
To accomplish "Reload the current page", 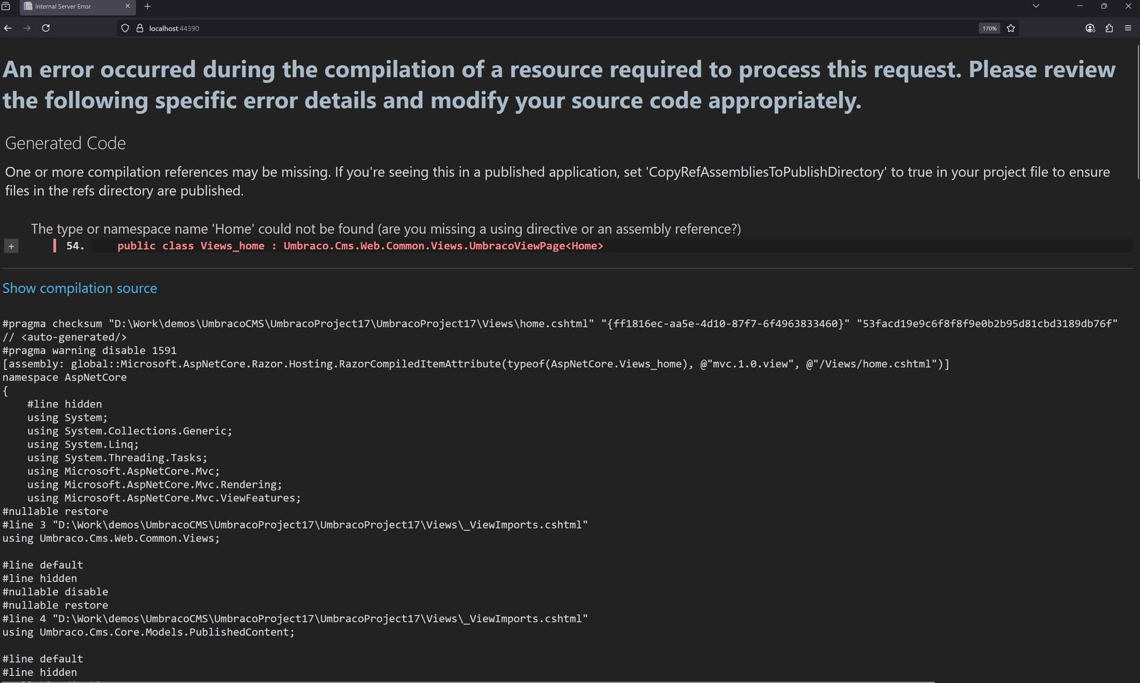I will click(46, 28).
